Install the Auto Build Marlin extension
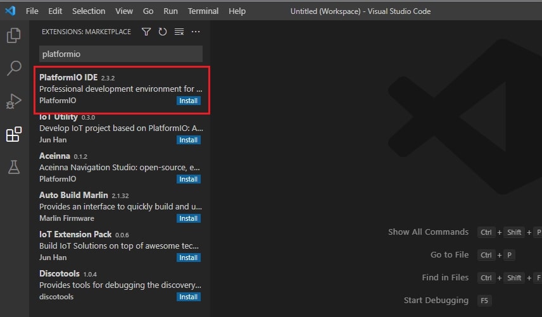 188,218
